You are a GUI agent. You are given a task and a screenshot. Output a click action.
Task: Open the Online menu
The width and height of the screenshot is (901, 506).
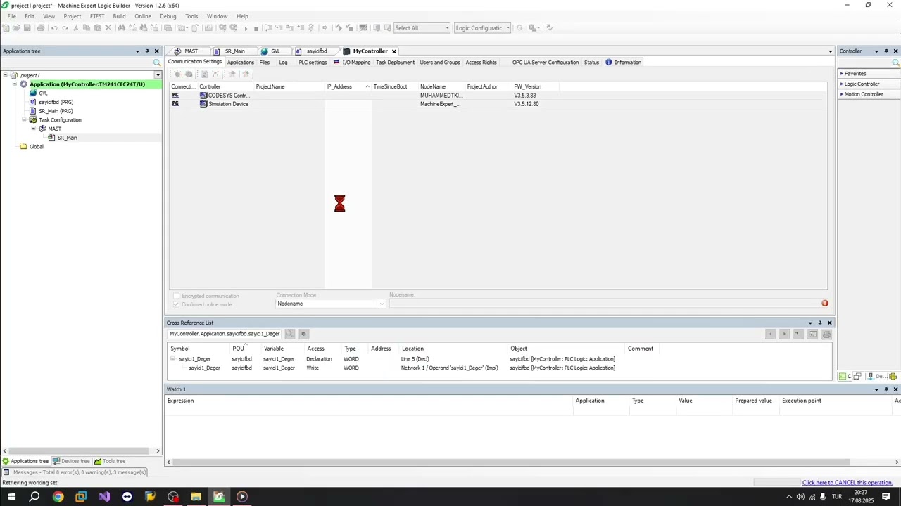143,16
